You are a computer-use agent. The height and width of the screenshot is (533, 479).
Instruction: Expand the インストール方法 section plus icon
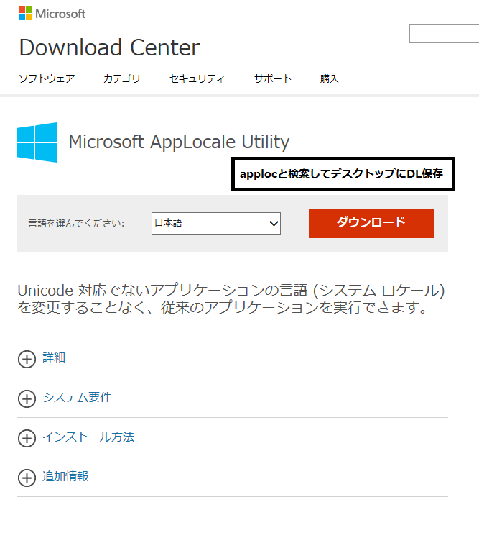pyautogui.click(x=27, y=439)
